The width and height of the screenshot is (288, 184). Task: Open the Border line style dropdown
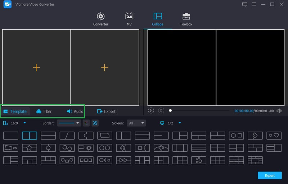69,123
